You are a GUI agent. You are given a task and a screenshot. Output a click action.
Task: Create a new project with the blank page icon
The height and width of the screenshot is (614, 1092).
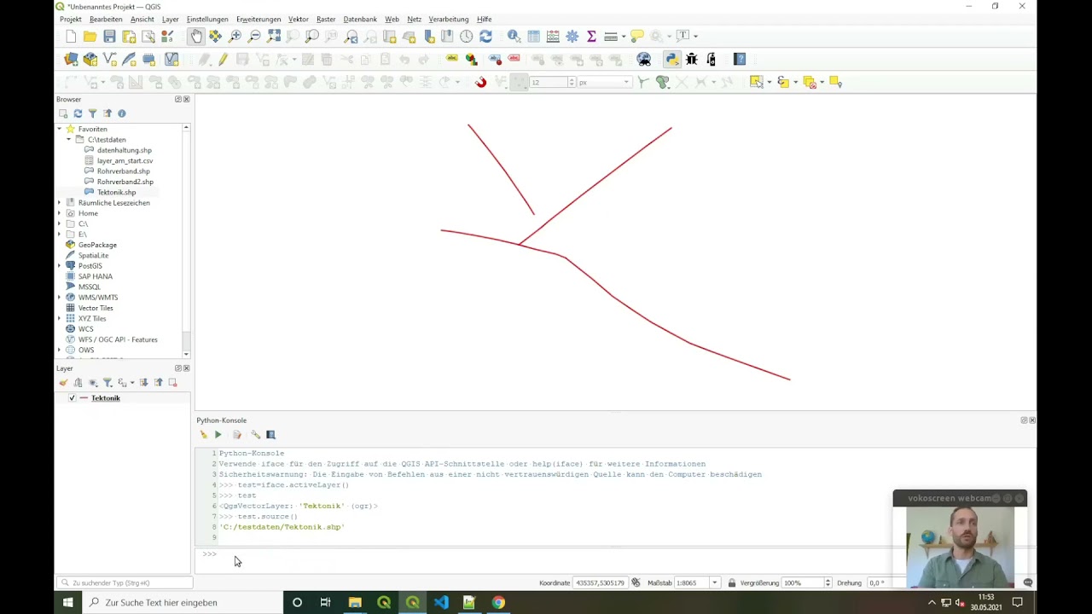click(71, 36)
